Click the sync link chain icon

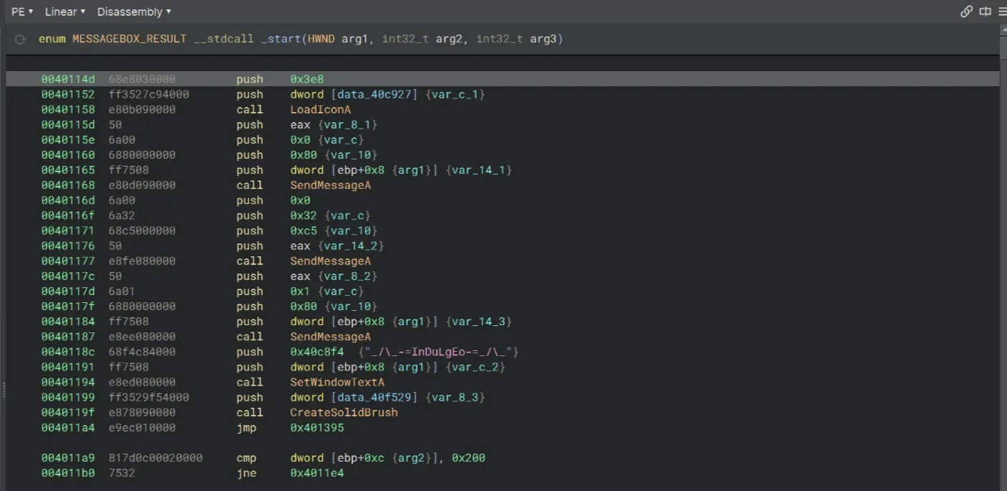click(x=966, y=11)
